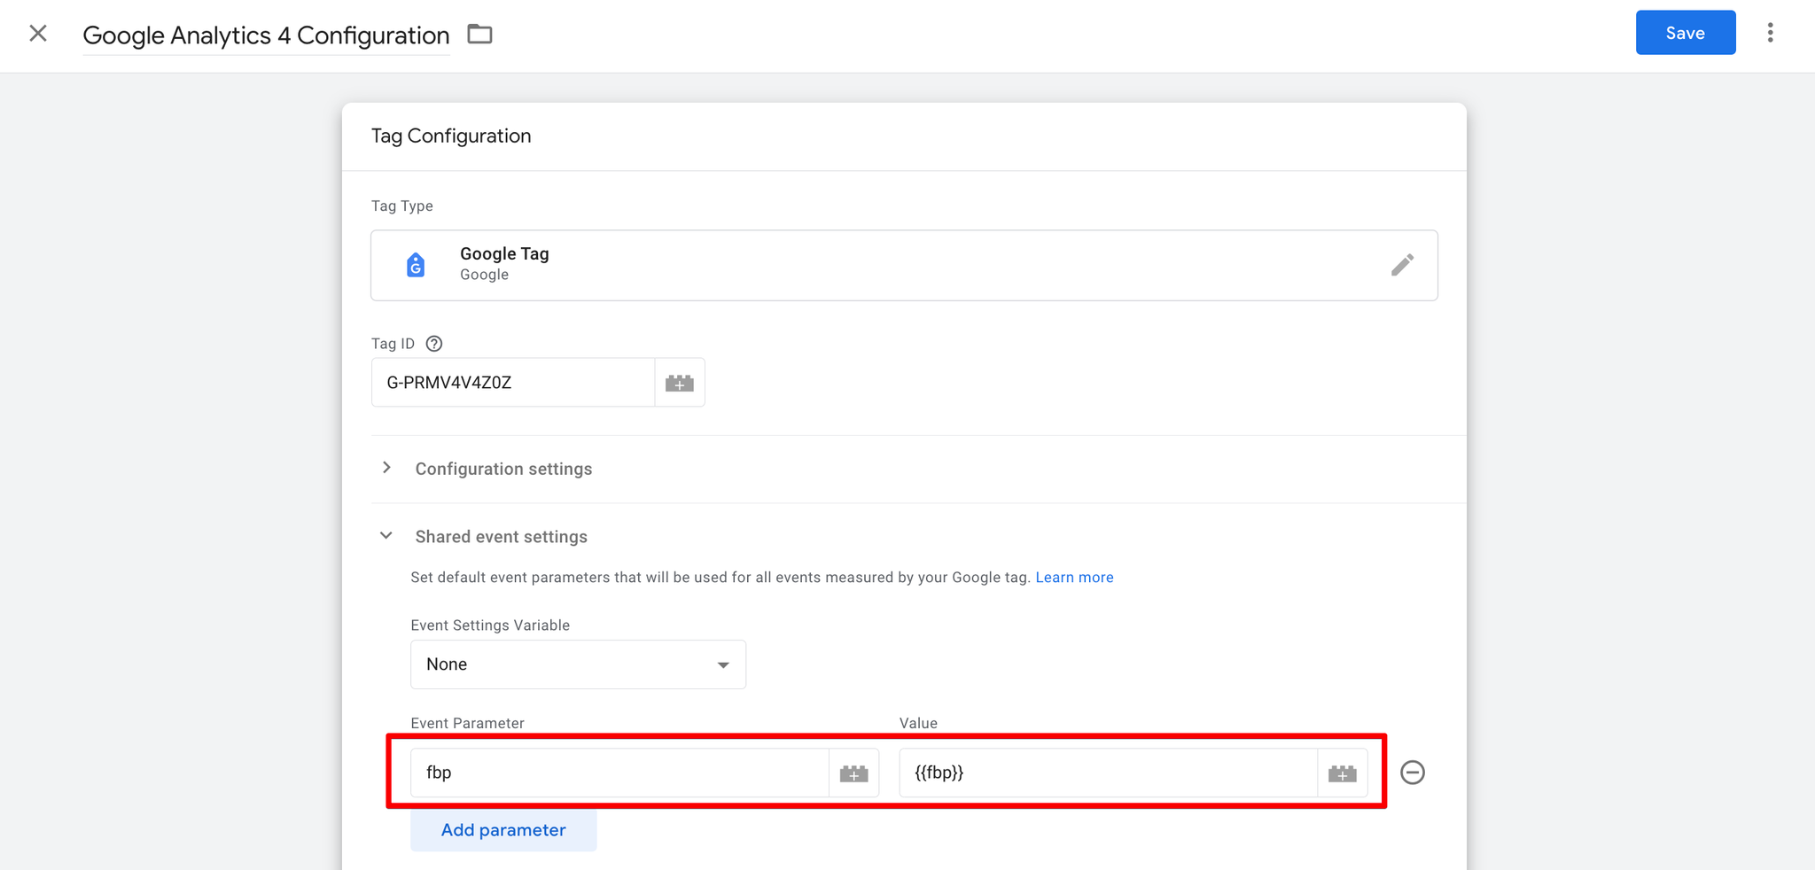Open variable picker for the fbp Event Parameter field

point(853,773)
